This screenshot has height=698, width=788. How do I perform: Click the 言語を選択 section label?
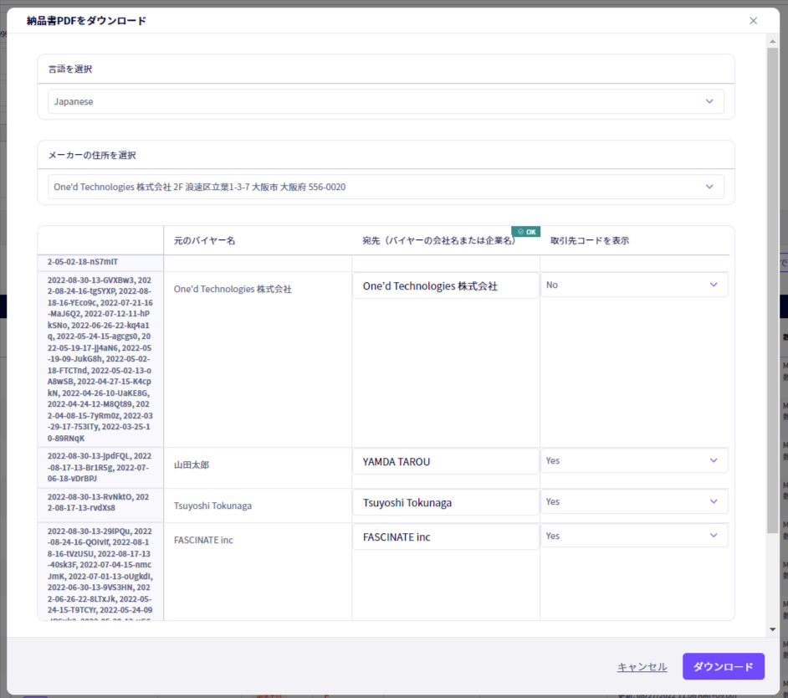point(70,69)
